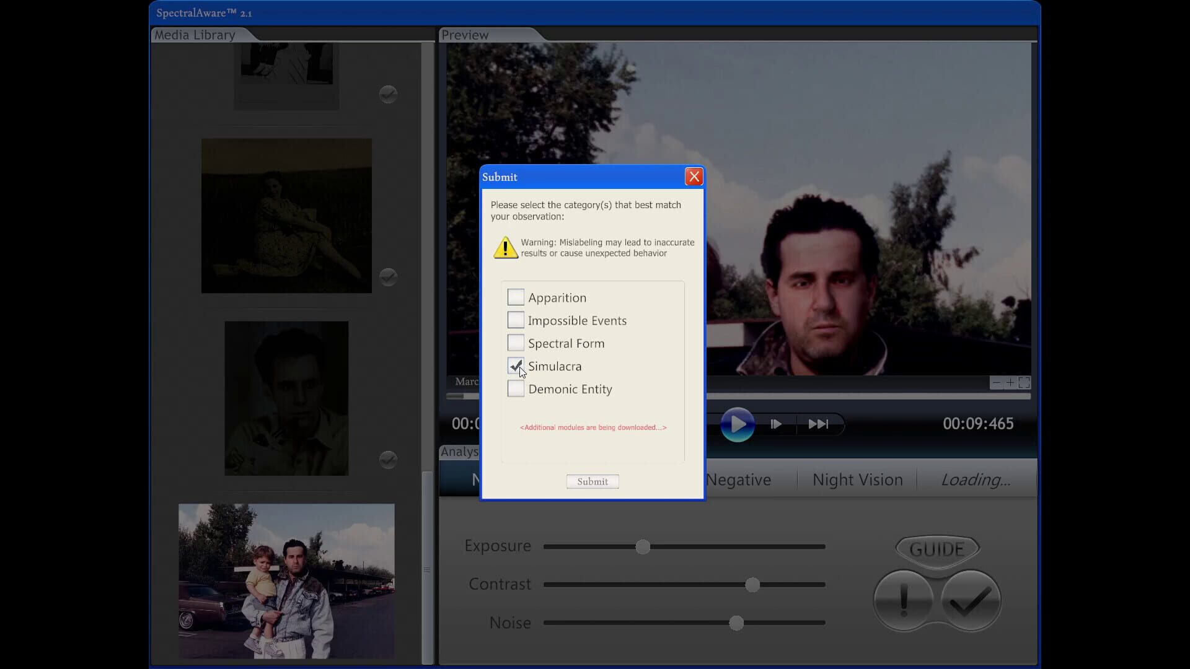Toggle the badge beside the portrait photo
This screenshot has width=1190, height=669.
[388, 460]
